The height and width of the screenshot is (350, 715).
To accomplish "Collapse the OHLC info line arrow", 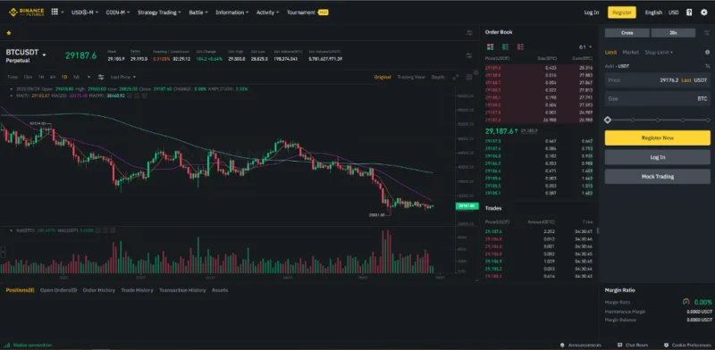I will click(12, 89).
